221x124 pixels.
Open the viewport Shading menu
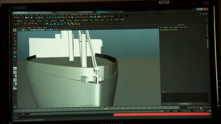[24, 28]
